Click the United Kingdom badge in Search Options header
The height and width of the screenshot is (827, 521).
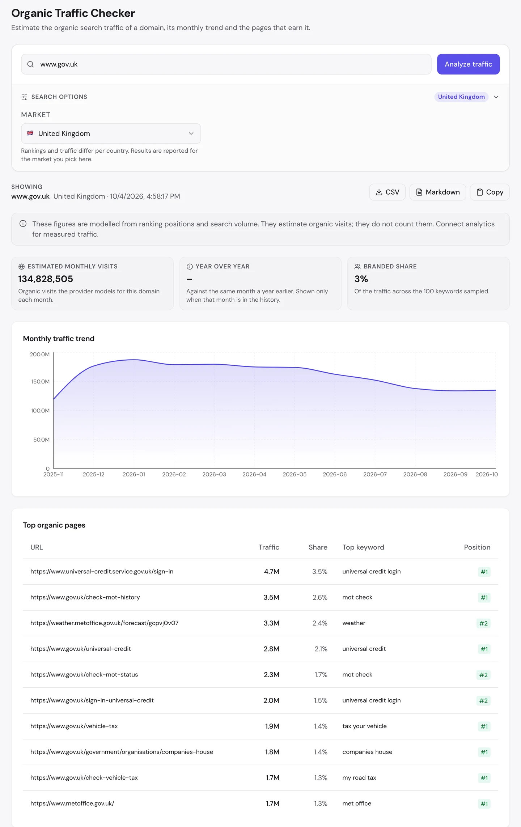(461, 97)
